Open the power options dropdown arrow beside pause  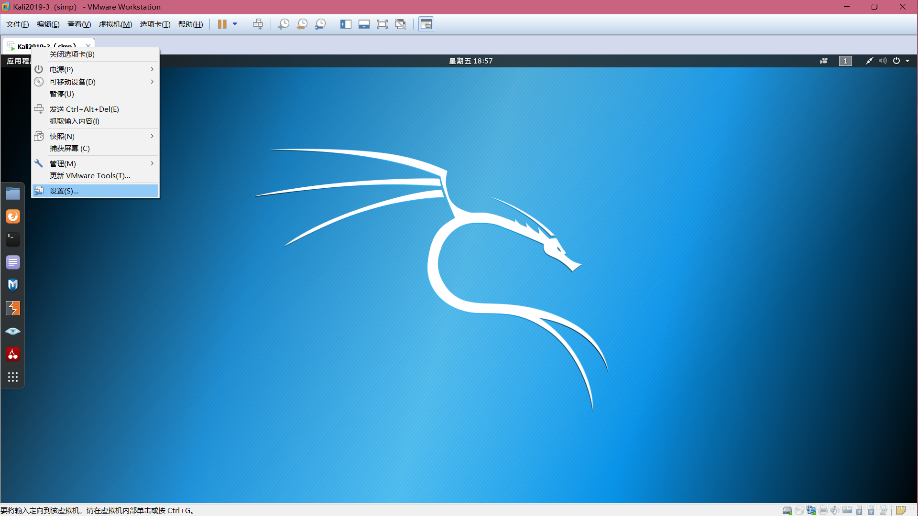tap(235, 24)
